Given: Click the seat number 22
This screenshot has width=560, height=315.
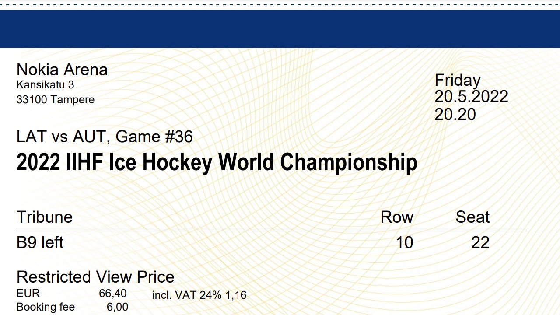Looking at the screenshot, I should 480,242.
